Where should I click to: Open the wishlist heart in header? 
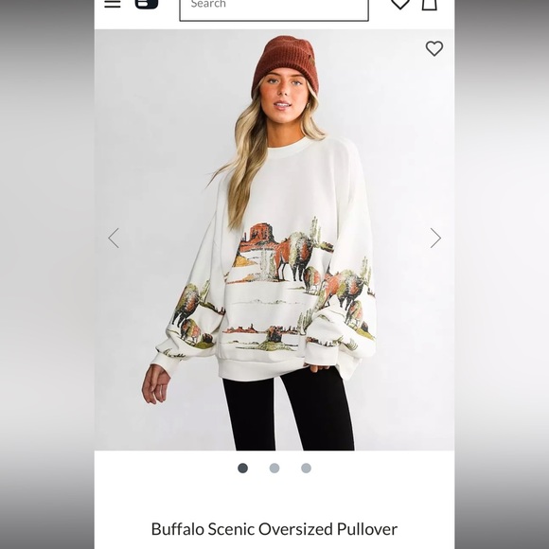[x=400, y=4]
